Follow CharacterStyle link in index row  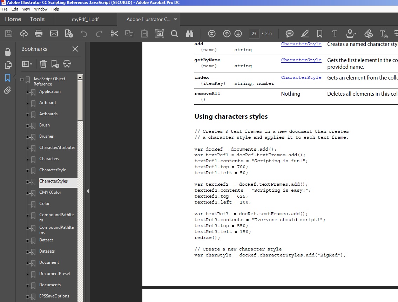301,77
